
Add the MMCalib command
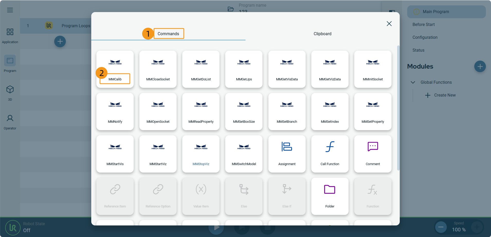[x=115, y=69]
